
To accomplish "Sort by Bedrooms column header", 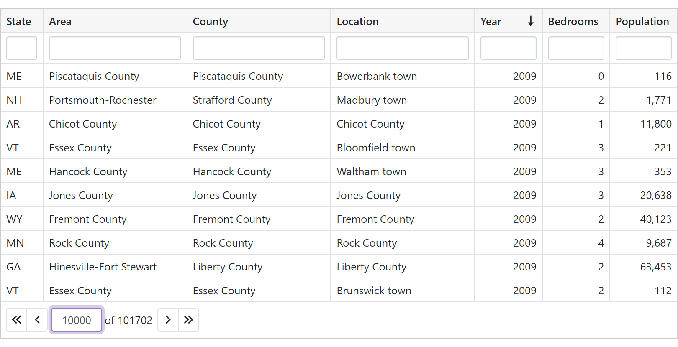I will pos(573,21).
